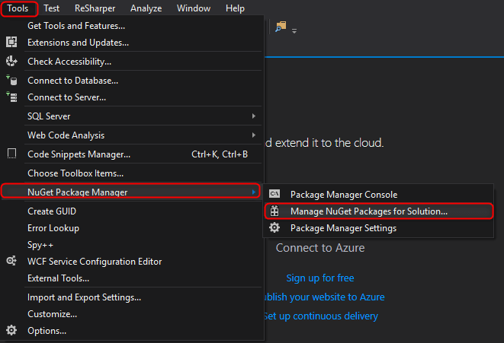
Task: Click the toolbar find-in-files icon
Action: tap(280, 27)
